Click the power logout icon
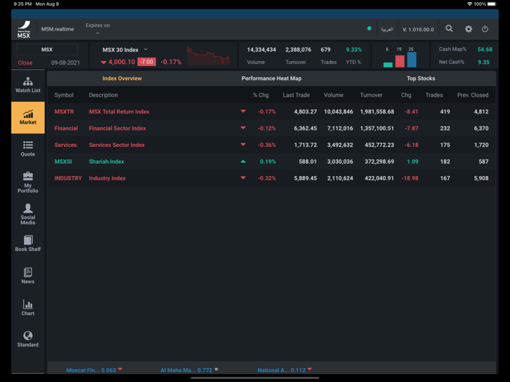This screenshot has height=382, width=510. pyautogui.click(x=485, y=29)
